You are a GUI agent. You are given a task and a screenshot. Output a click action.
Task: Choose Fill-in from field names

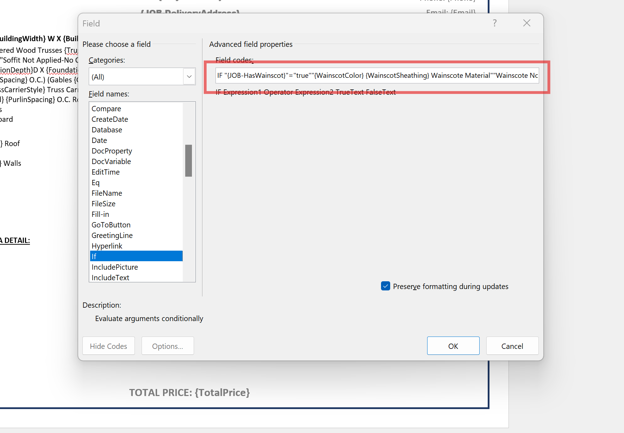100,214
